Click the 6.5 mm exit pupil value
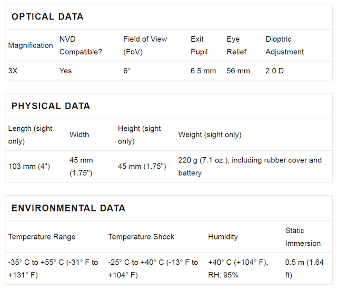 (x=203, y=71)
